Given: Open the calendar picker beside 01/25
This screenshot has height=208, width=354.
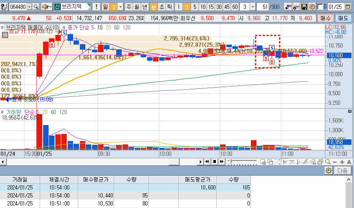Looking at the screenshot, I should pyautogui.click(x=348, y=7).
